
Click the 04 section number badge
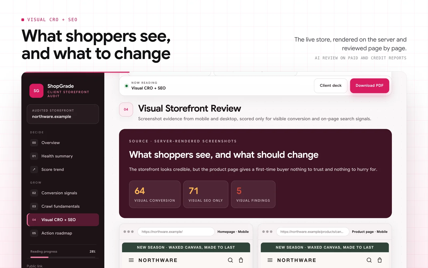126,109
